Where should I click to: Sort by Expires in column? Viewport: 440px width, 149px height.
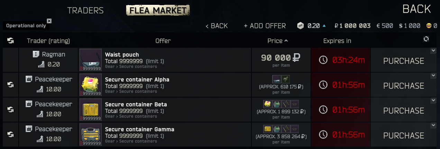coord(337,41)
